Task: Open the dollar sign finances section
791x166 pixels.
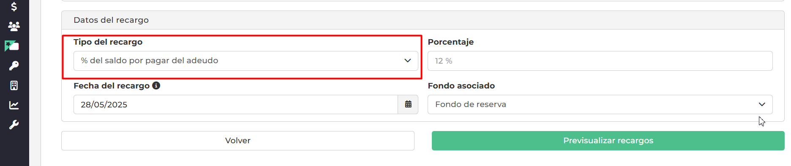Action: (14, 7)
